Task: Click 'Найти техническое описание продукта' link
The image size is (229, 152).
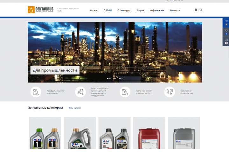Action: tap(144, 92)
